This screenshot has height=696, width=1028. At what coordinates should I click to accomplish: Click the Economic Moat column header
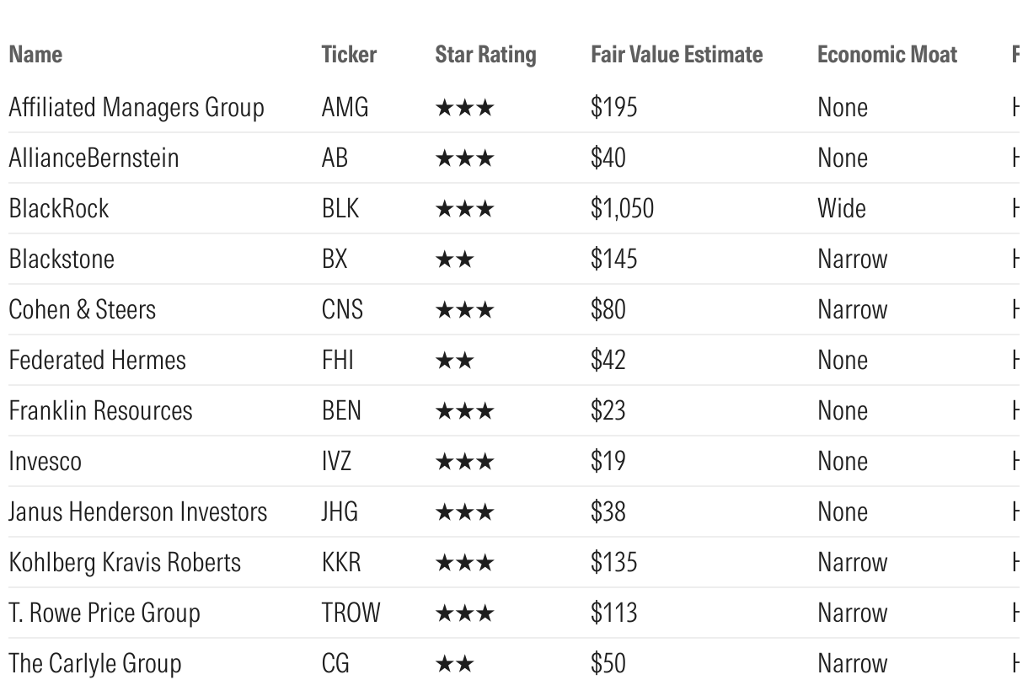point(886,55)
